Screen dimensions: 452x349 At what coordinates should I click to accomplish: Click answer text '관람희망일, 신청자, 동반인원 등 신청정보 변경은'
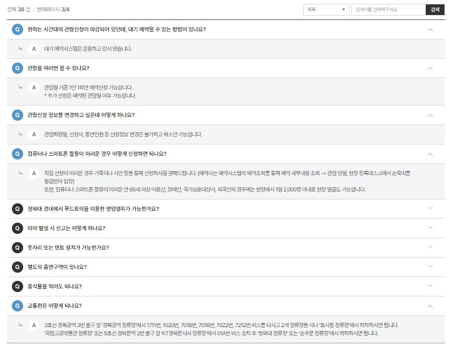(x=123, y=134)
